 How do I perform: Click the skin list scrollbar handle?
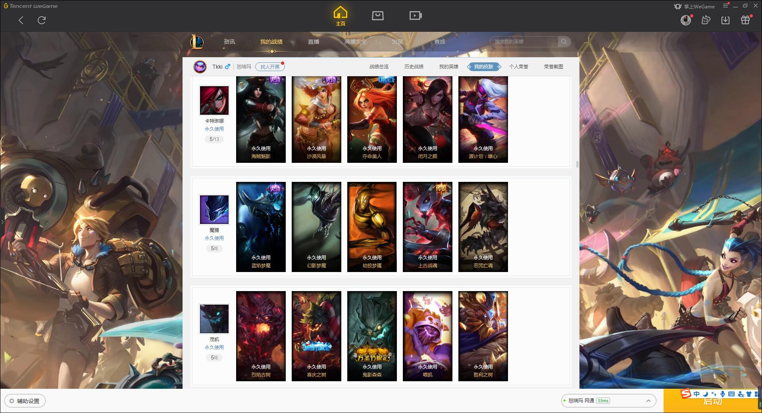pos(577,164)
